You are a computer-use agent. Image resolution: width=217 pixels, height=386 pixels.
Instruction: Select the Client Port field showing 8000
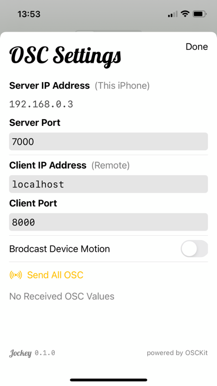pos(108,222)
